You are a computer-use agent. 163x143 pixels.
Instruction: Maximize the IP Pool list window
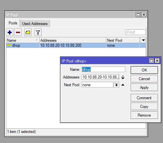coord(138,15)
